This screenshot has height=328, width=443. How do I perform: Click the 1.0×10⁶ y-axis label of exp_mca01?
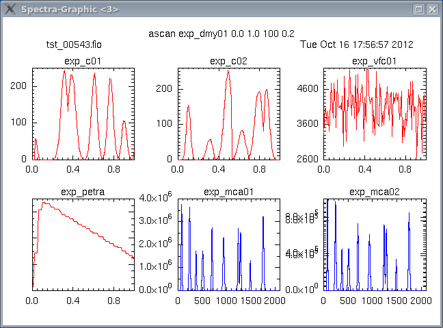coord(155,266)
